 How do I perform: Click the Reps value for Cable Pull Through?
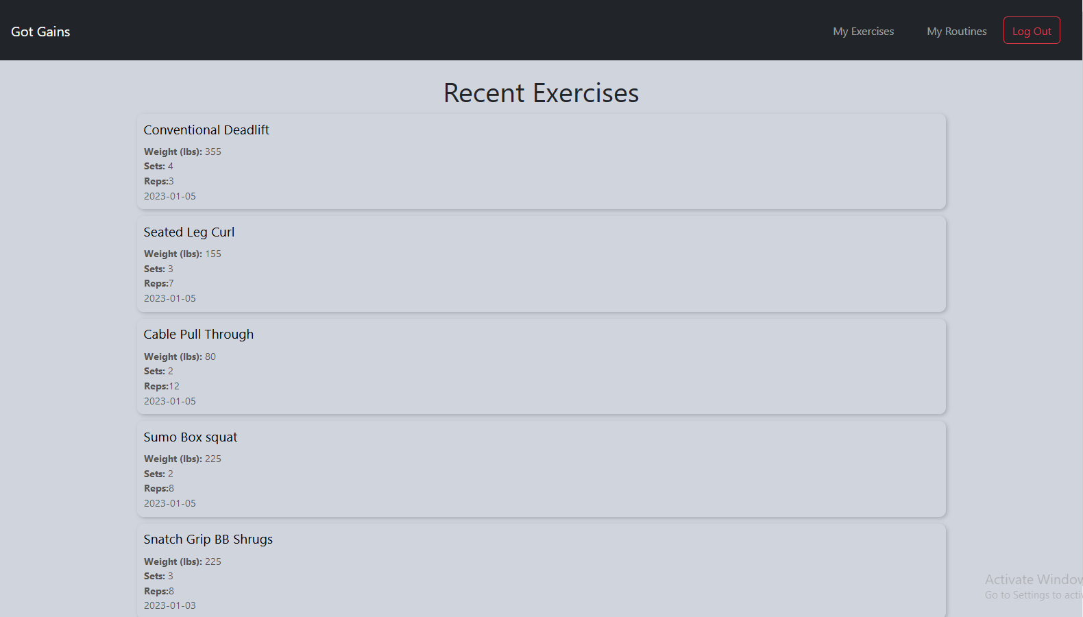coord(174,386)
